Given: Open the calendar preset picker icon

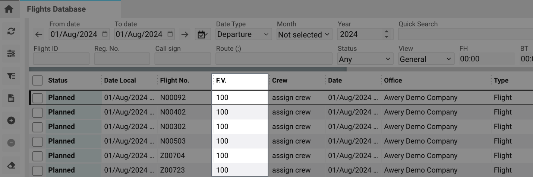Looking at the screenshot, I should pos(203,35).
